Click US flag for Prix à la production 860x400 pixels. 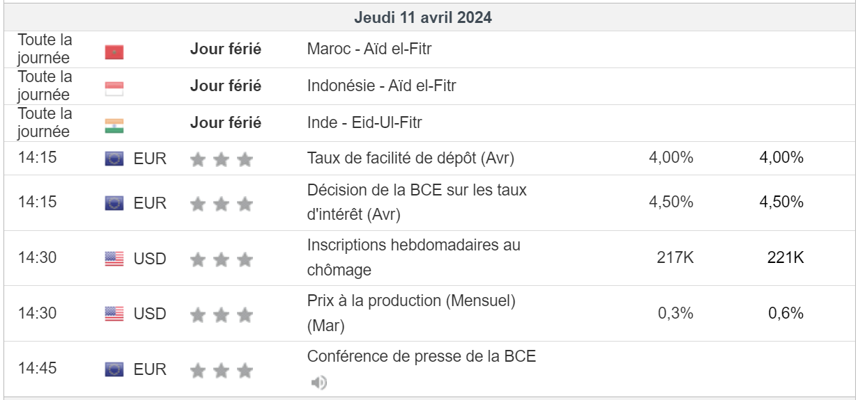(114, 314)
